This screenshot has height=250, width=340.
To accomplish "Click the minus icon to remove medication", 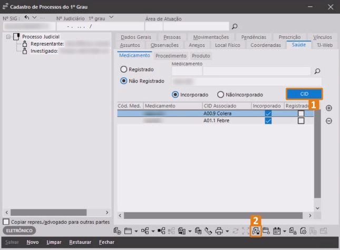I will click(329, 121).
